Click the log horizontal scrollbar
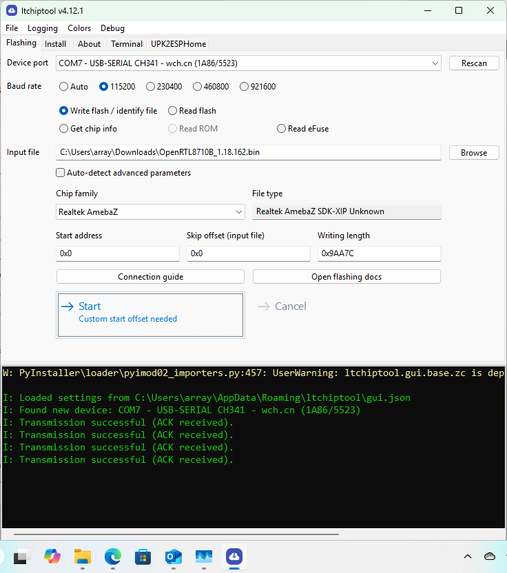 tap(176, 534)
